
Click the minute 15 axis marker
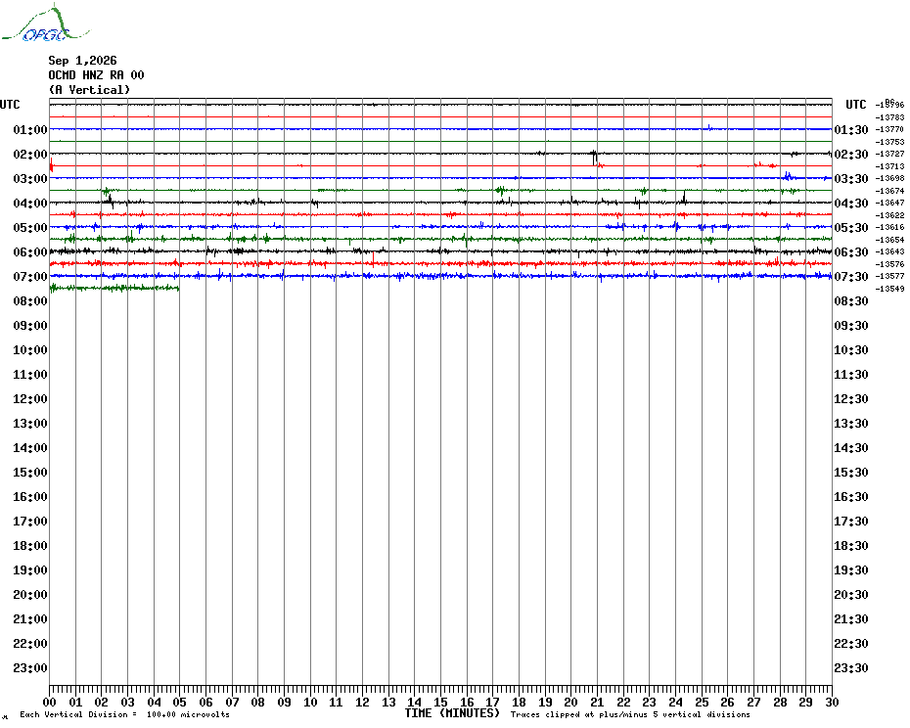(x=440, y=702)
